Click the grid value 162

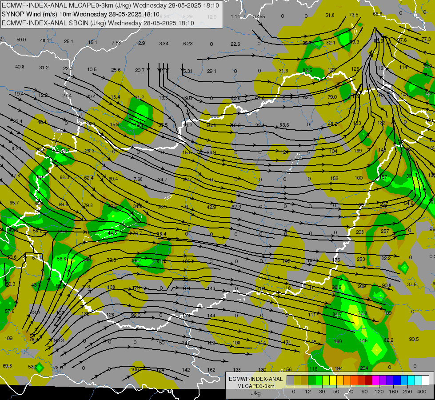pyautogui.click(x=211, y=370)
